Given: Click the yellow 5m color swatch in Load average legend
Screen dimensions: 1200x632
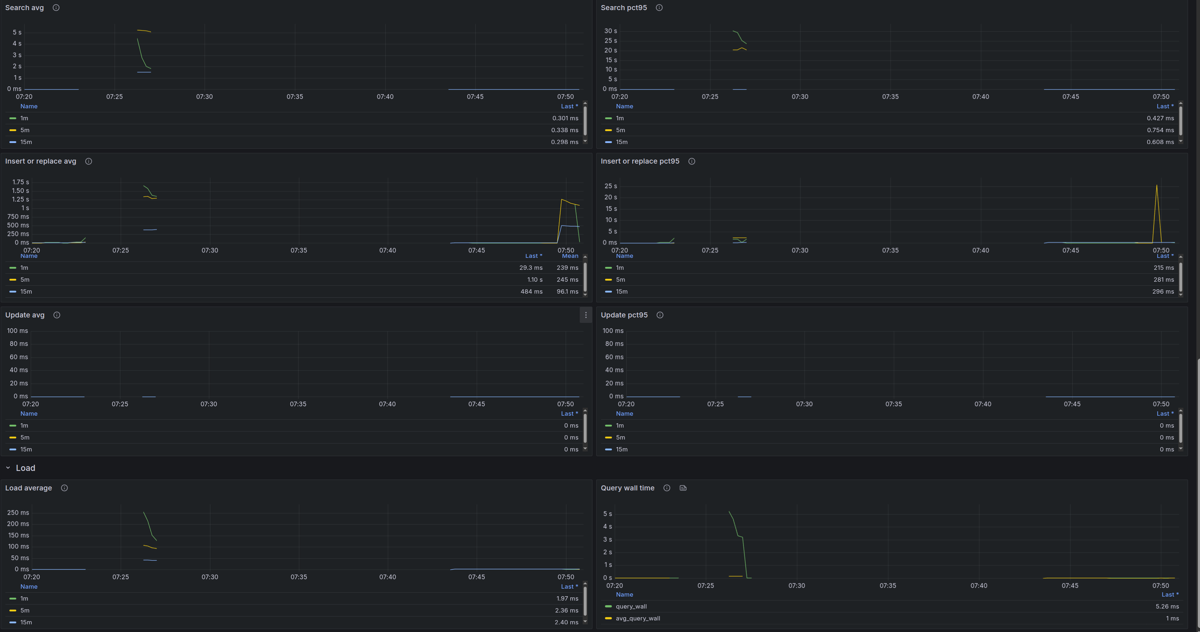Looking at the screenshot, I should coord(13,611).
